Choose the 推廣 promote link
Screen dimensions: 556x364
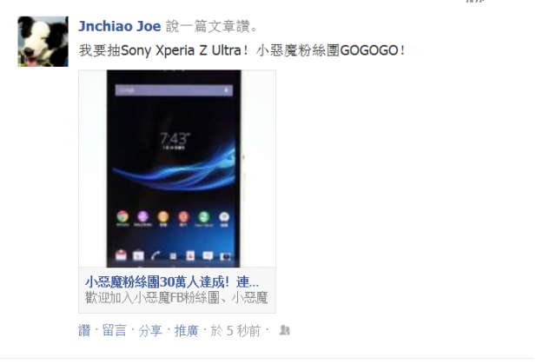(x=186, y=330)
